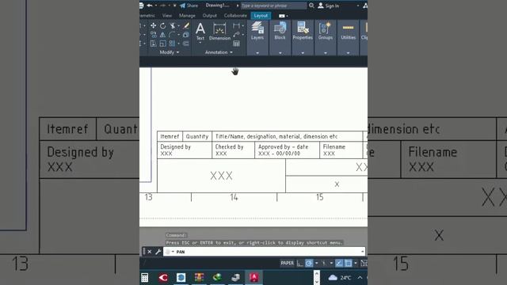Switch to the Manage ribbon tab
This screenshot has width=507, height=285.
coord(187,16)
